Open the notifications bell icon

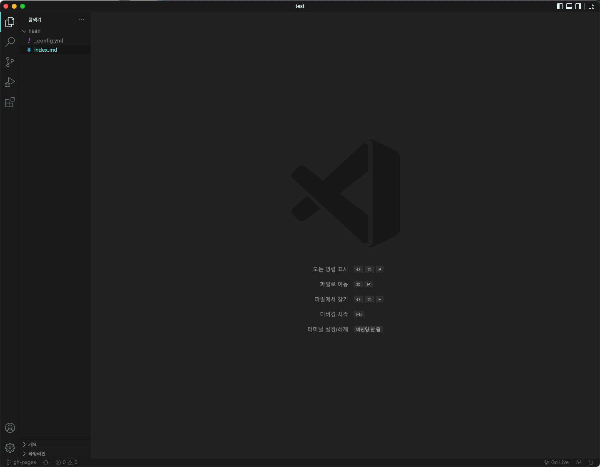(x=591, y=462)
